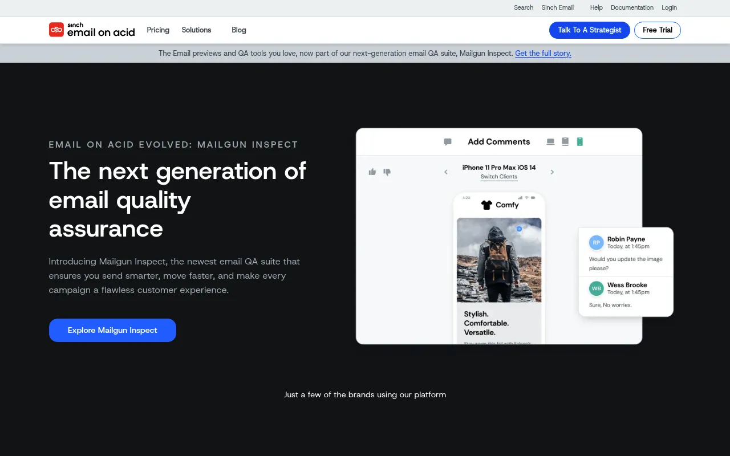The image size is (730, 456).
Task: Click the "Email on Acid Evolved: Mailgun Inspect" eyebrow text
Action: [173, 145]
